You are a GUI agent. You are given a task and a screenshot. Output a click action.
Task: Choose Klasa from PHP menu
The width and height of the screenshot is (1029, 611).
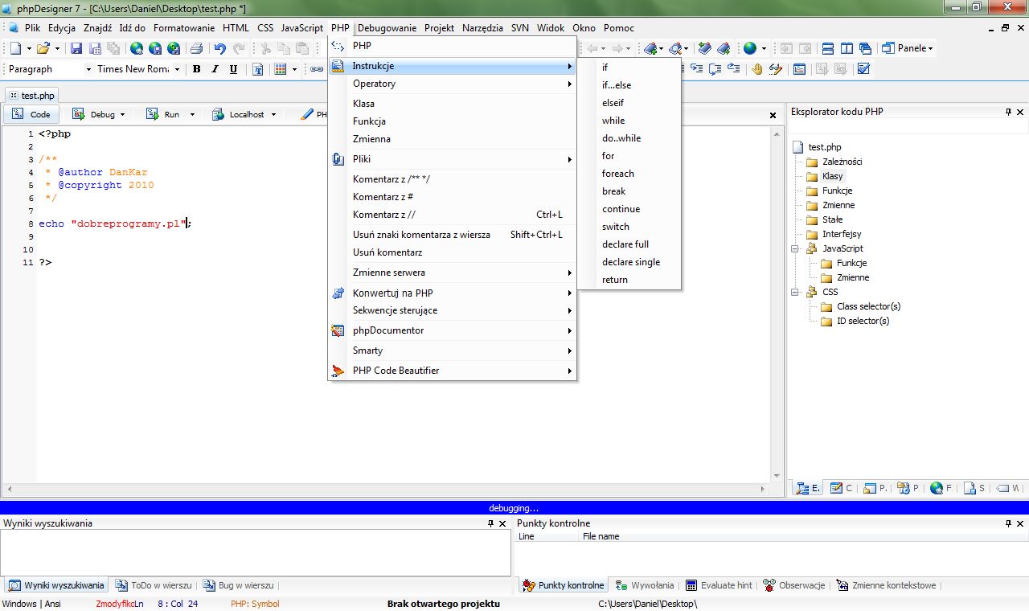pos(452,104)
